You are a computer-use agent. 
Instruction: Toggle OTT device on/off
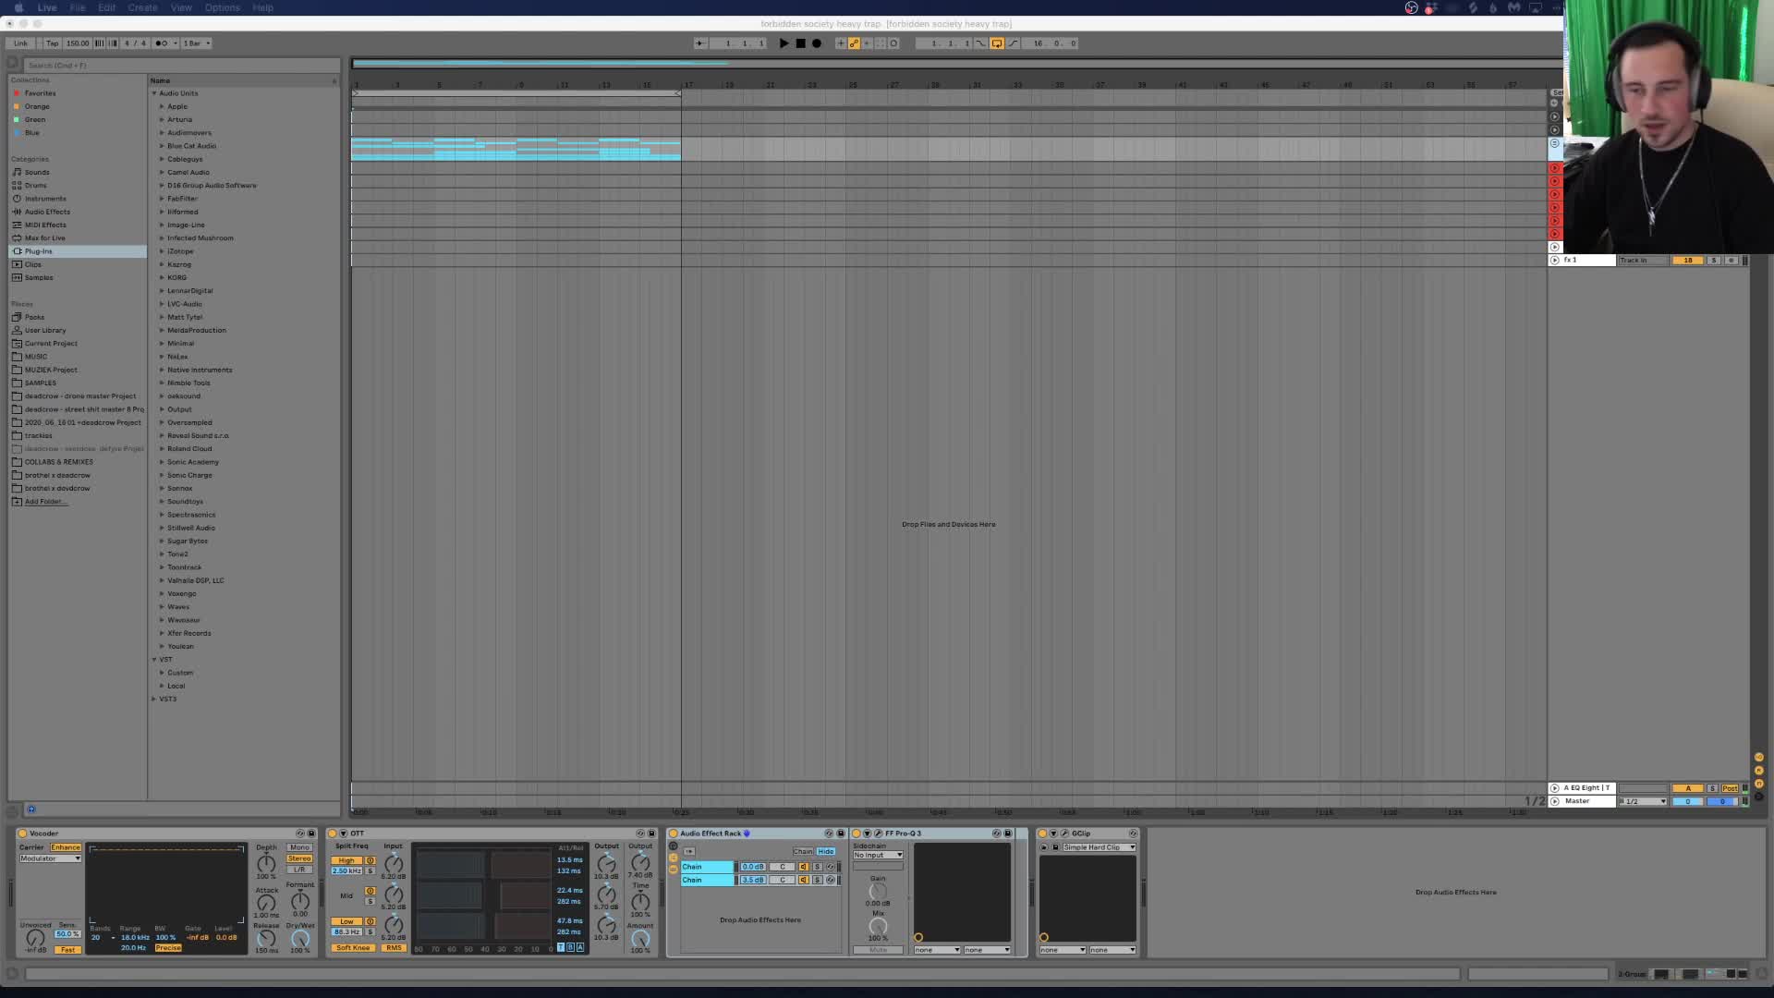tap(333, 834)
